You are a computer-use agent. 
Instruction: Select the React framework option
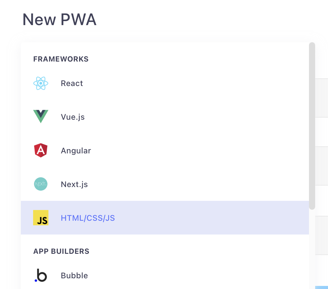click(165, 83)
